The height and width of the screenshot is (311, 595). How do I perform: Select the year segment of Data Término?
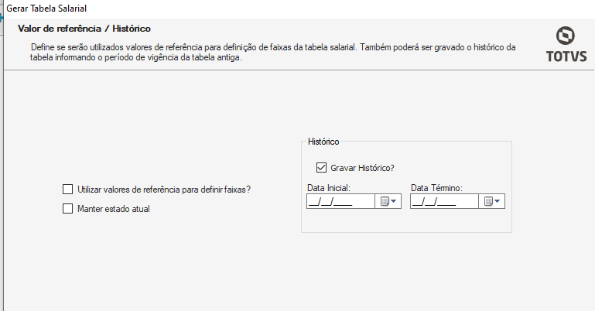(447, 202)
